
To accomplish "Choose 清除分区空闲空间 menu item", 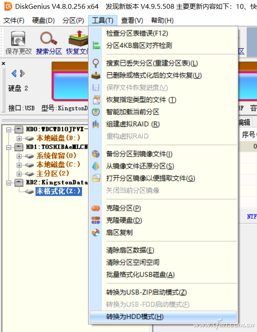I will coord(163,263).
